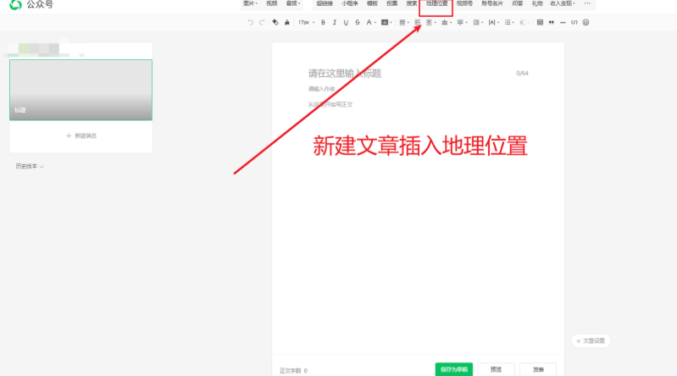Open the text background color dropdown
677x376 pixels.
pyautogui.click(x=386, y=23)
